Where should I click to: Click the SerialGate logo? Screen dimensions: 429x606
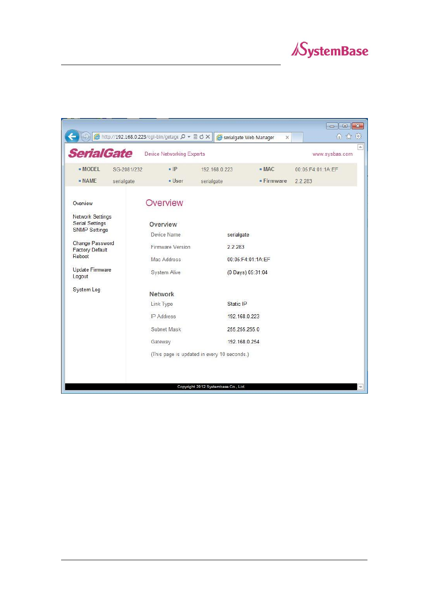point(100,154)
